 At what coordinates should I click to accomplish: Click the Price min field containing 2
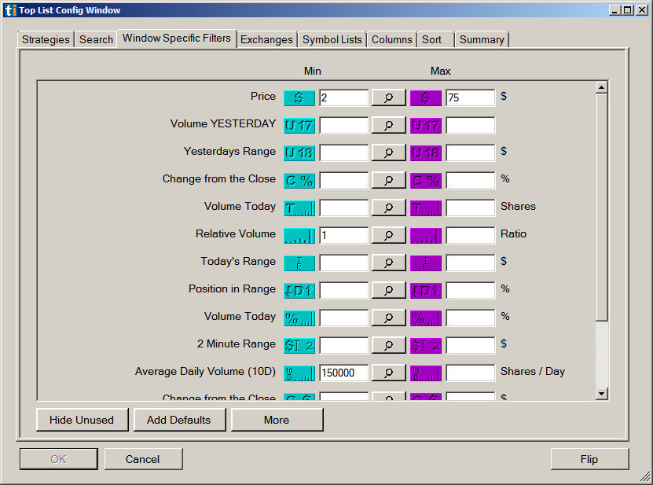(x=344, y=97)
